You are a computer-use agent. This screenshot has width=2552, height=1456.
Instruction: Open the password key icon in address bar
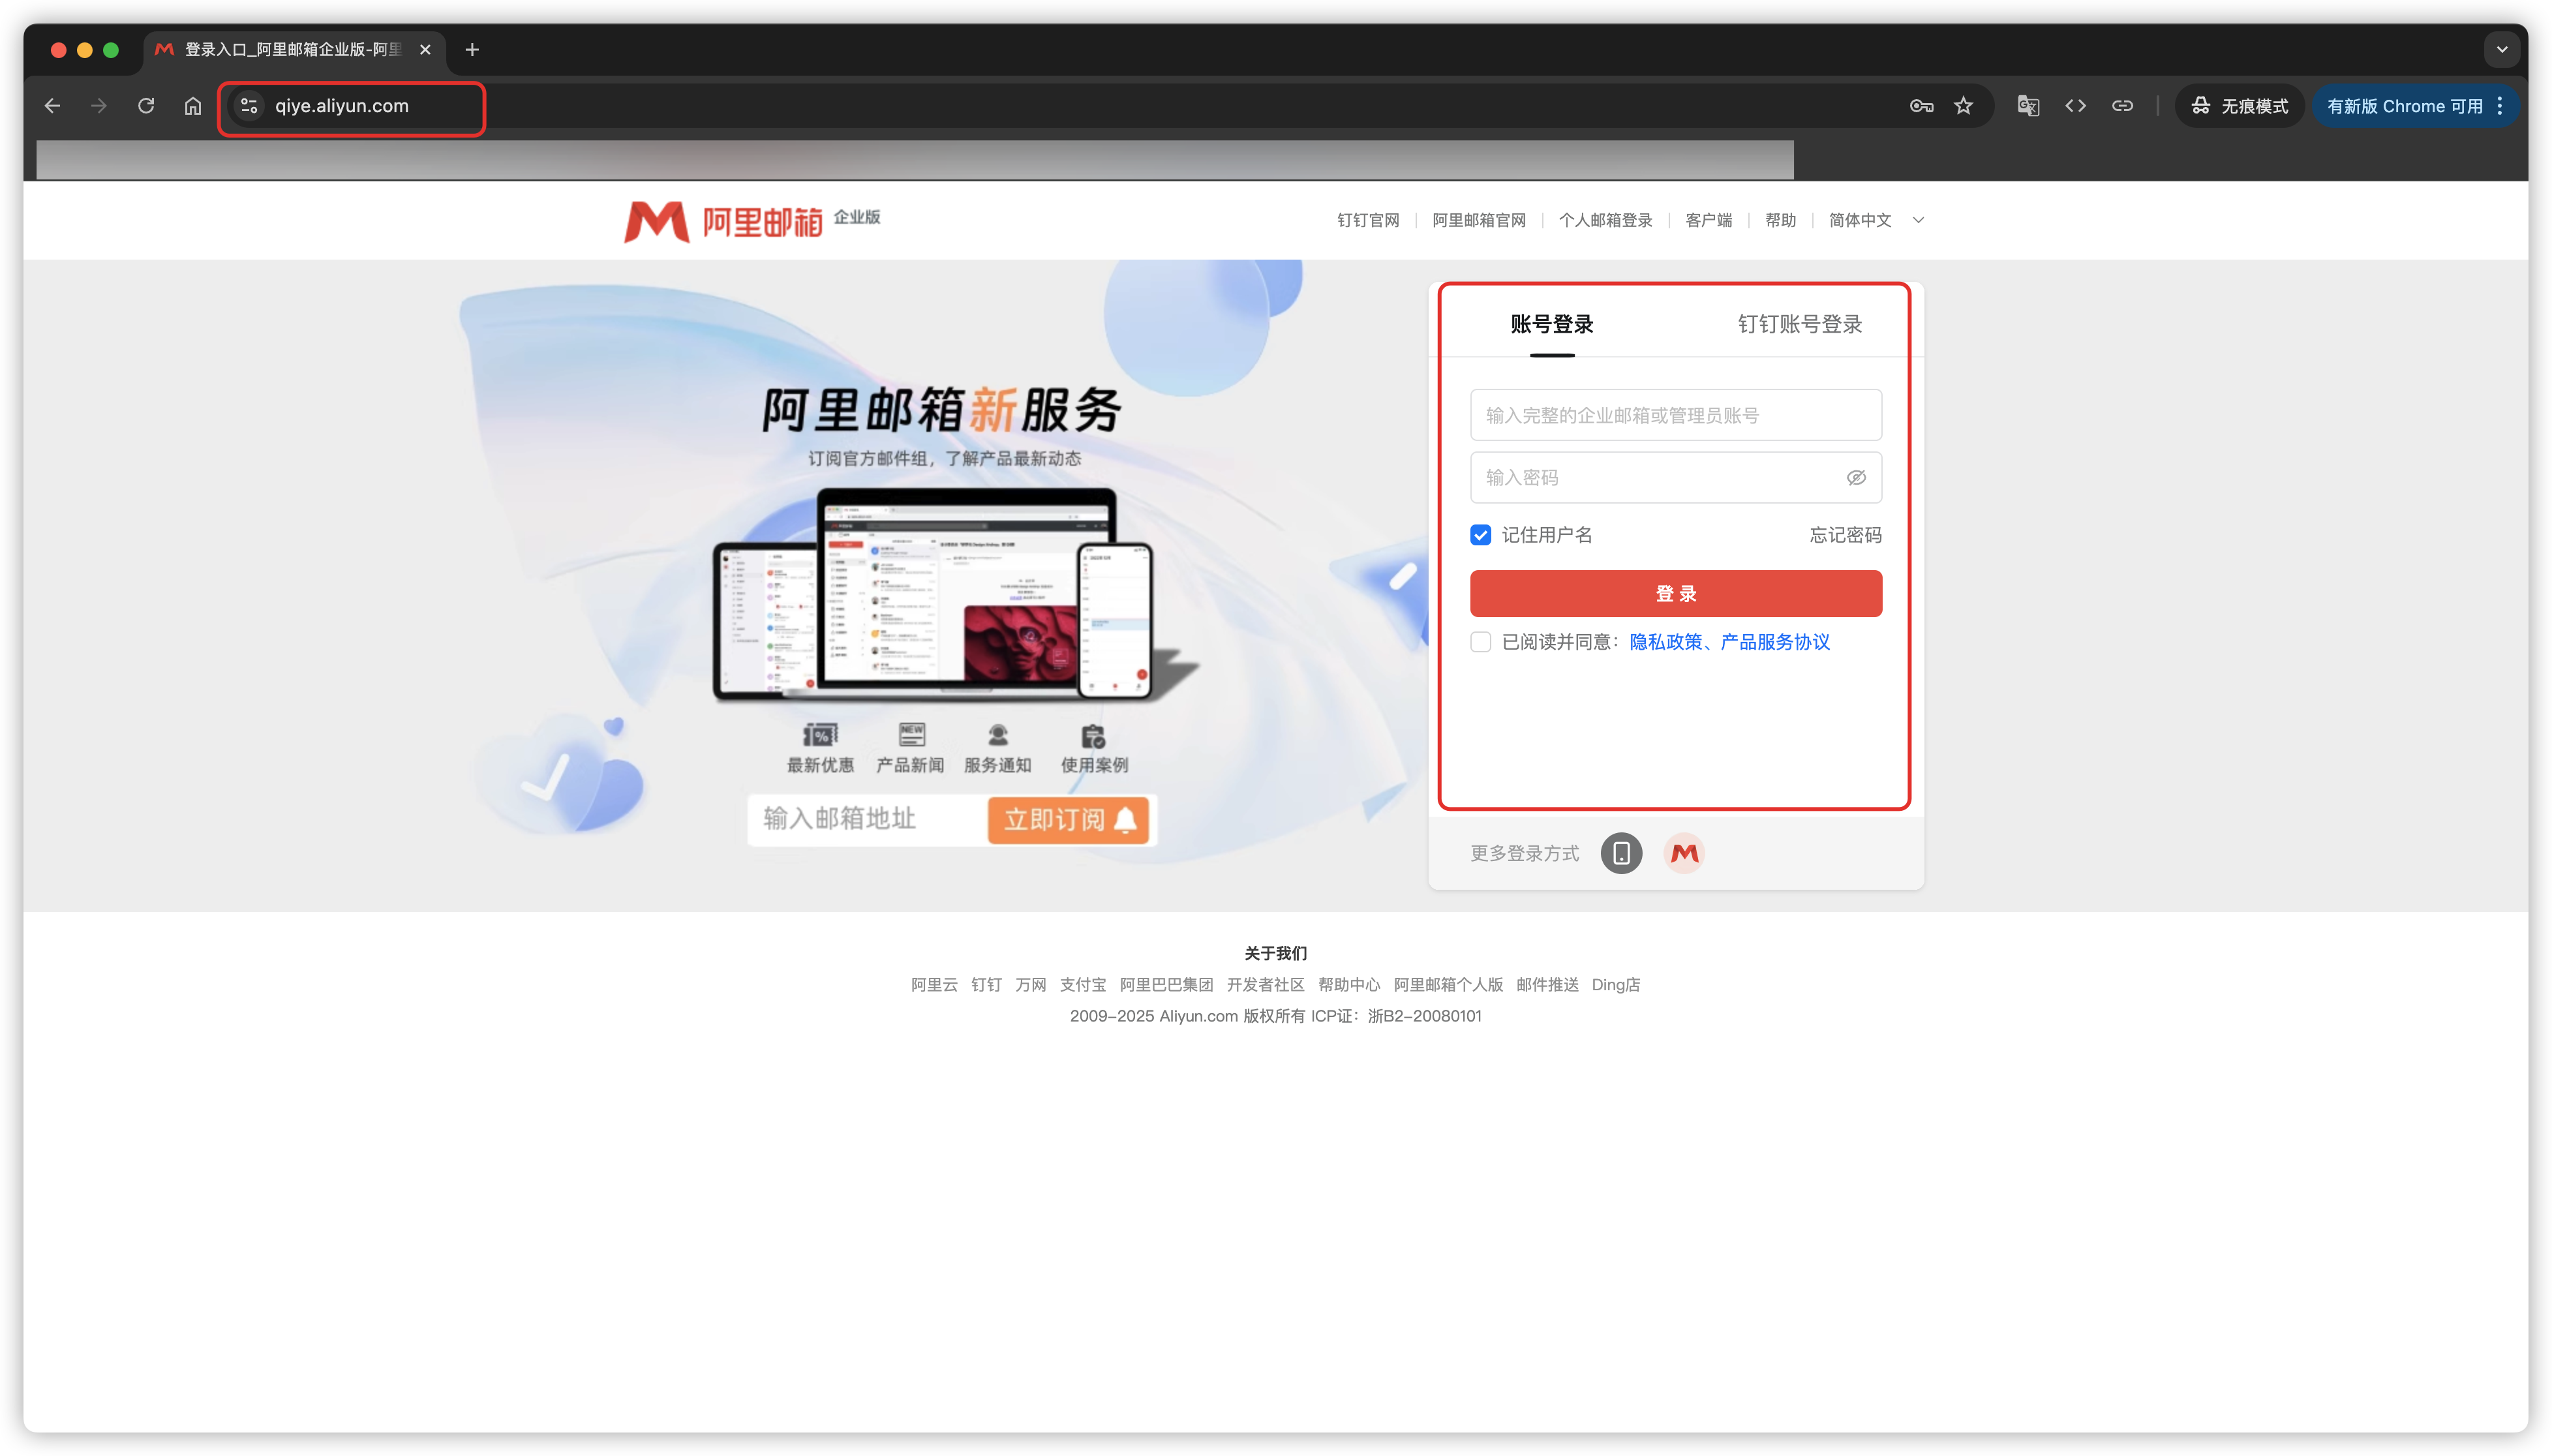(x=1920, y=106)
